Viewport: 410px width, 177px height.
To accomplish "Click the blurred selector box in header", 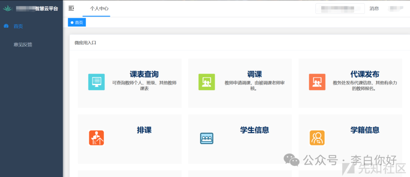I will tap(340, 8).
